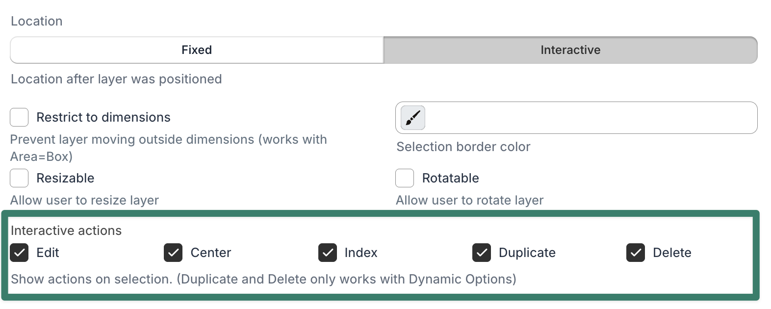Uncheck the Index action checkbox
The width and height of the screenshot is (771, 309).
coord(328,253)
